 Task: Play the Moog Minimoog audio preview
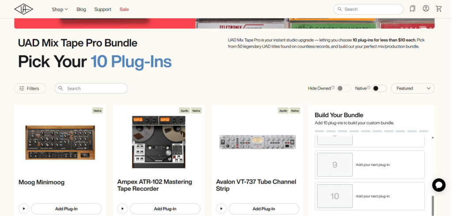[x=24, y=208]
